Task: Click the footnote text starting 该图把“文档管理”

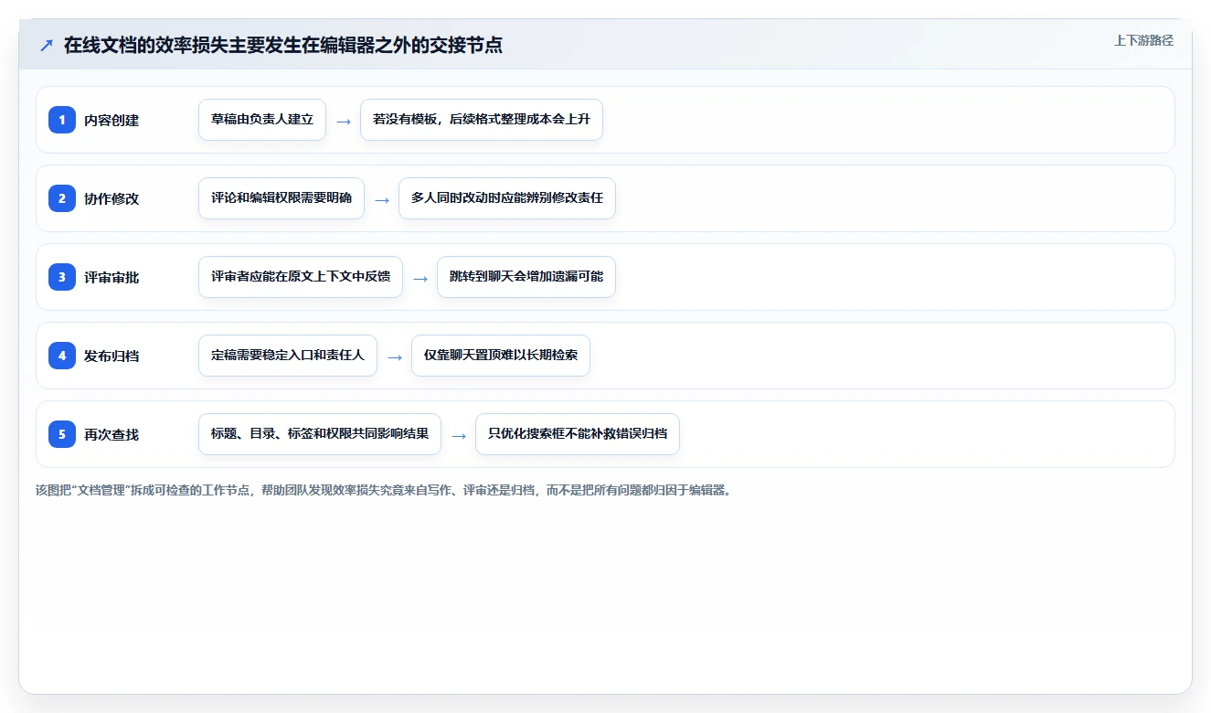Action: pyautogui.click(x=384, y=490)
